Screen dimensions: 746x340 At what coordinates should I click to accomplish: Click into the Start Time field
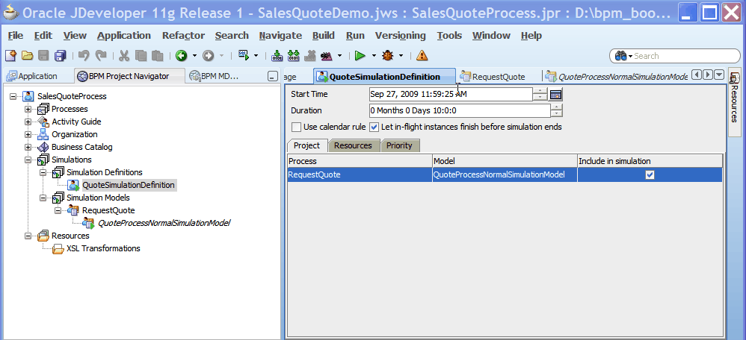click(x=451, y=95)
